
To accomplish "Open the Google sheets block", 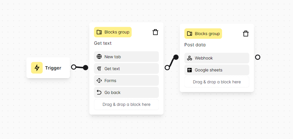I will click(x=217, y=70).
